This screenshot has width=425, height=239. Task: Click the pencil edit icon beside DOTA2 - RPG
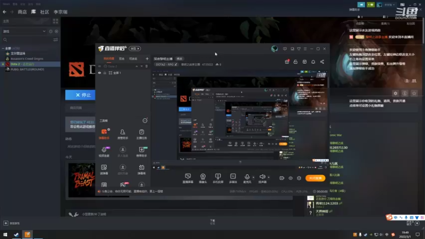click(176, 64)
